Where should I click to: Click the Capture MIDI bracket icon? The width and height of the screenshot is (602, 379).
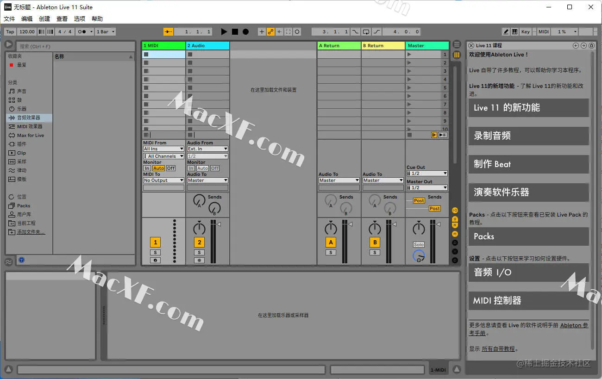[288, 31]
